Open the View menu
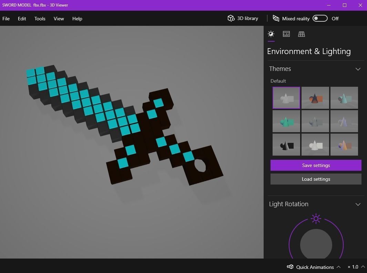 click(59, 19)
